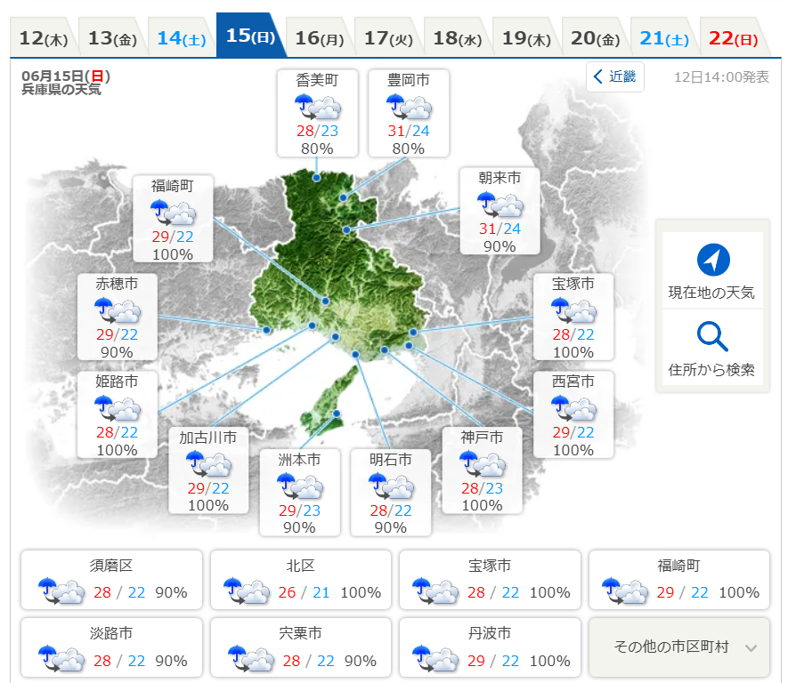Open 豊岡市 weather card on map
Viewport: 788px width, 683px height.
coord(409,114)
